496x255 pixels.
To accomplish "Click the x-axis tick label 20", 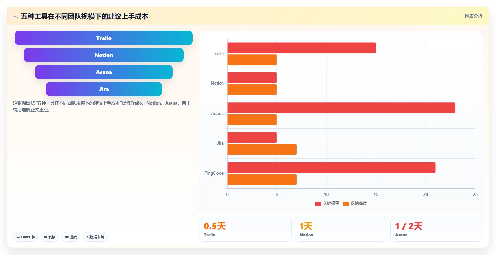I will pyautogui.click(x=426, y=195).
